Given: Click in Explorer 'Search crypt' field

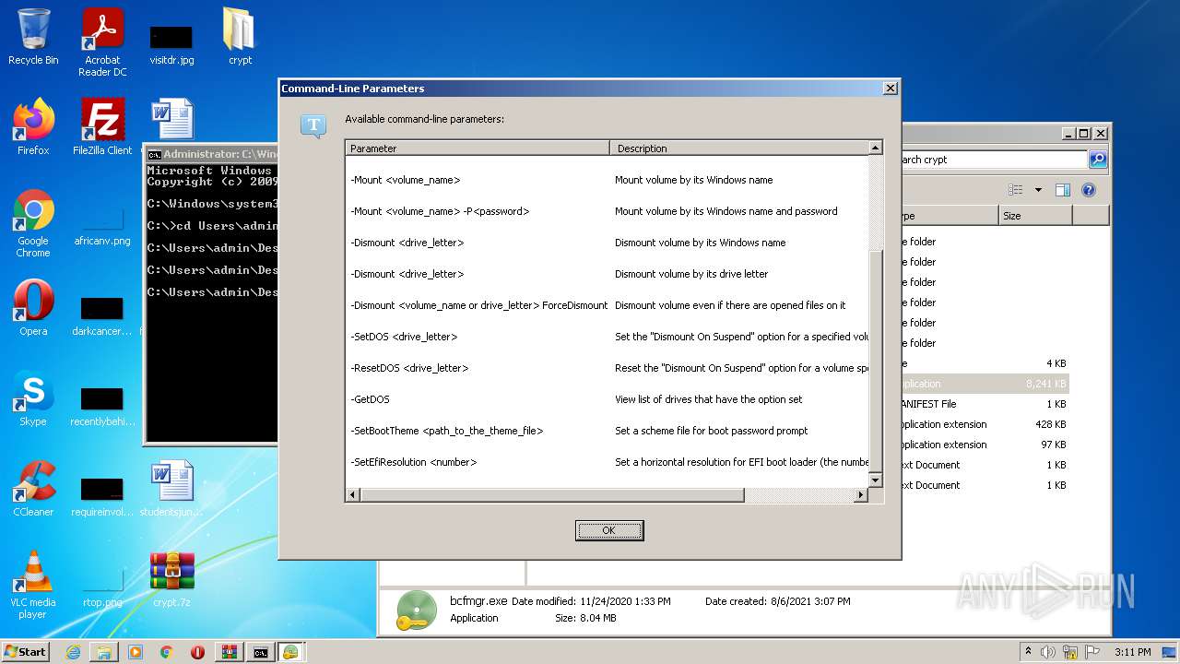Looking at the screenshot, I should click(x=994, y=160).
